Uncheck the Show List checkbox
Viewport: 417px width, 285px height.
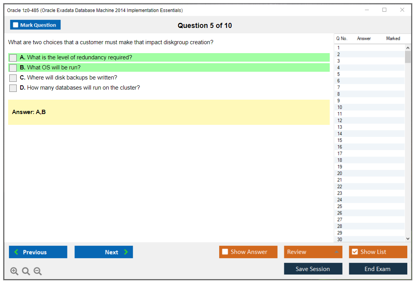[355, 252]
